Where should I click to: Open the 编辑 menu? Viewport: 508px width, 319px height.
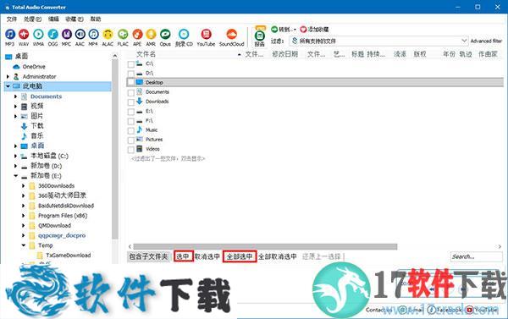click(x=53, y=19)
